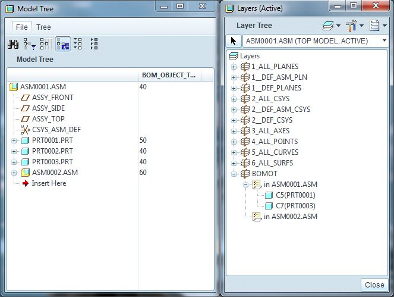Click the BOMOT layer icon
The height and width of the screenshot is (297, 394).
click(245, 174)
